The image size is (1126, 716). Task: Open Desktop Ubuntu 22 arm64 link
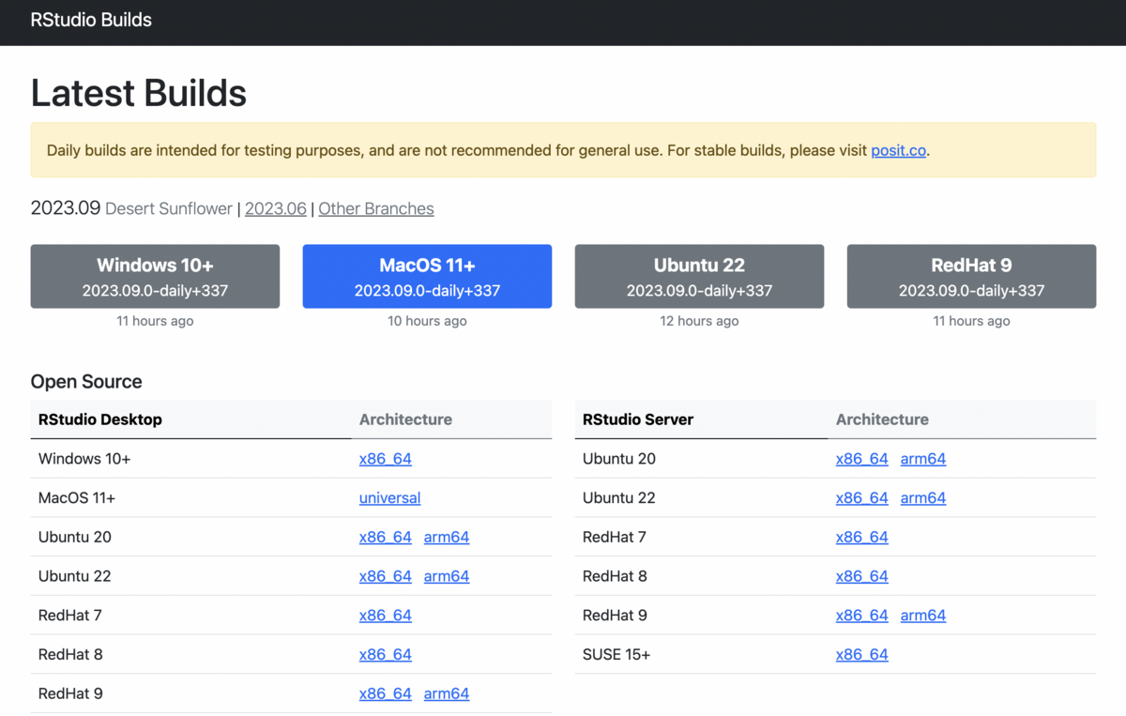point(447,576)
